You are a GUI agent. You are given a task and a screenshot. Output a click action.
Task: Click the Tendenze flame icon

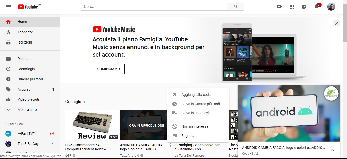coord(8,32)
